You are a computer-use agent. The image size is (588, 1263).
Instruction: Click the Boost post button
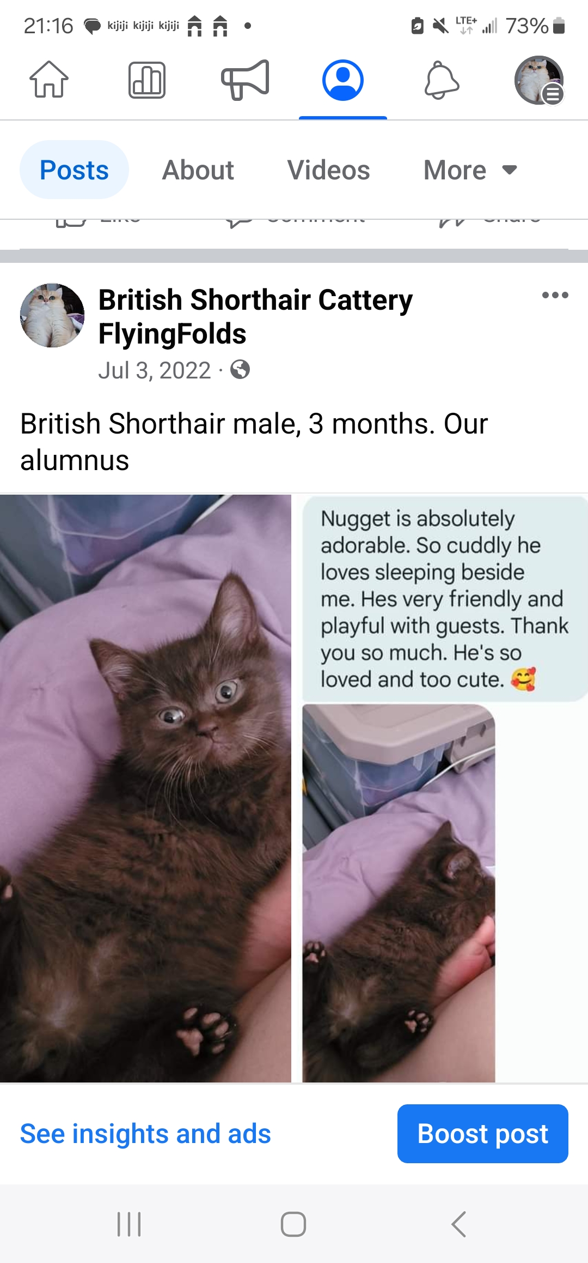point(483,1134)
